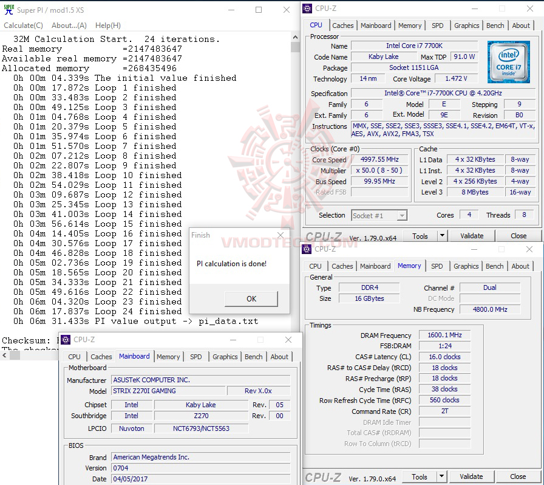Select CPU tab in Memory CPU-Z window
Screen dimensions: 544x485
coord(315,266)
